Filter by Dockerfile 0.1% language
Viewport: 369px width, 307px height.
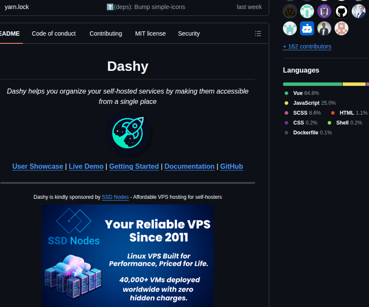308,133
